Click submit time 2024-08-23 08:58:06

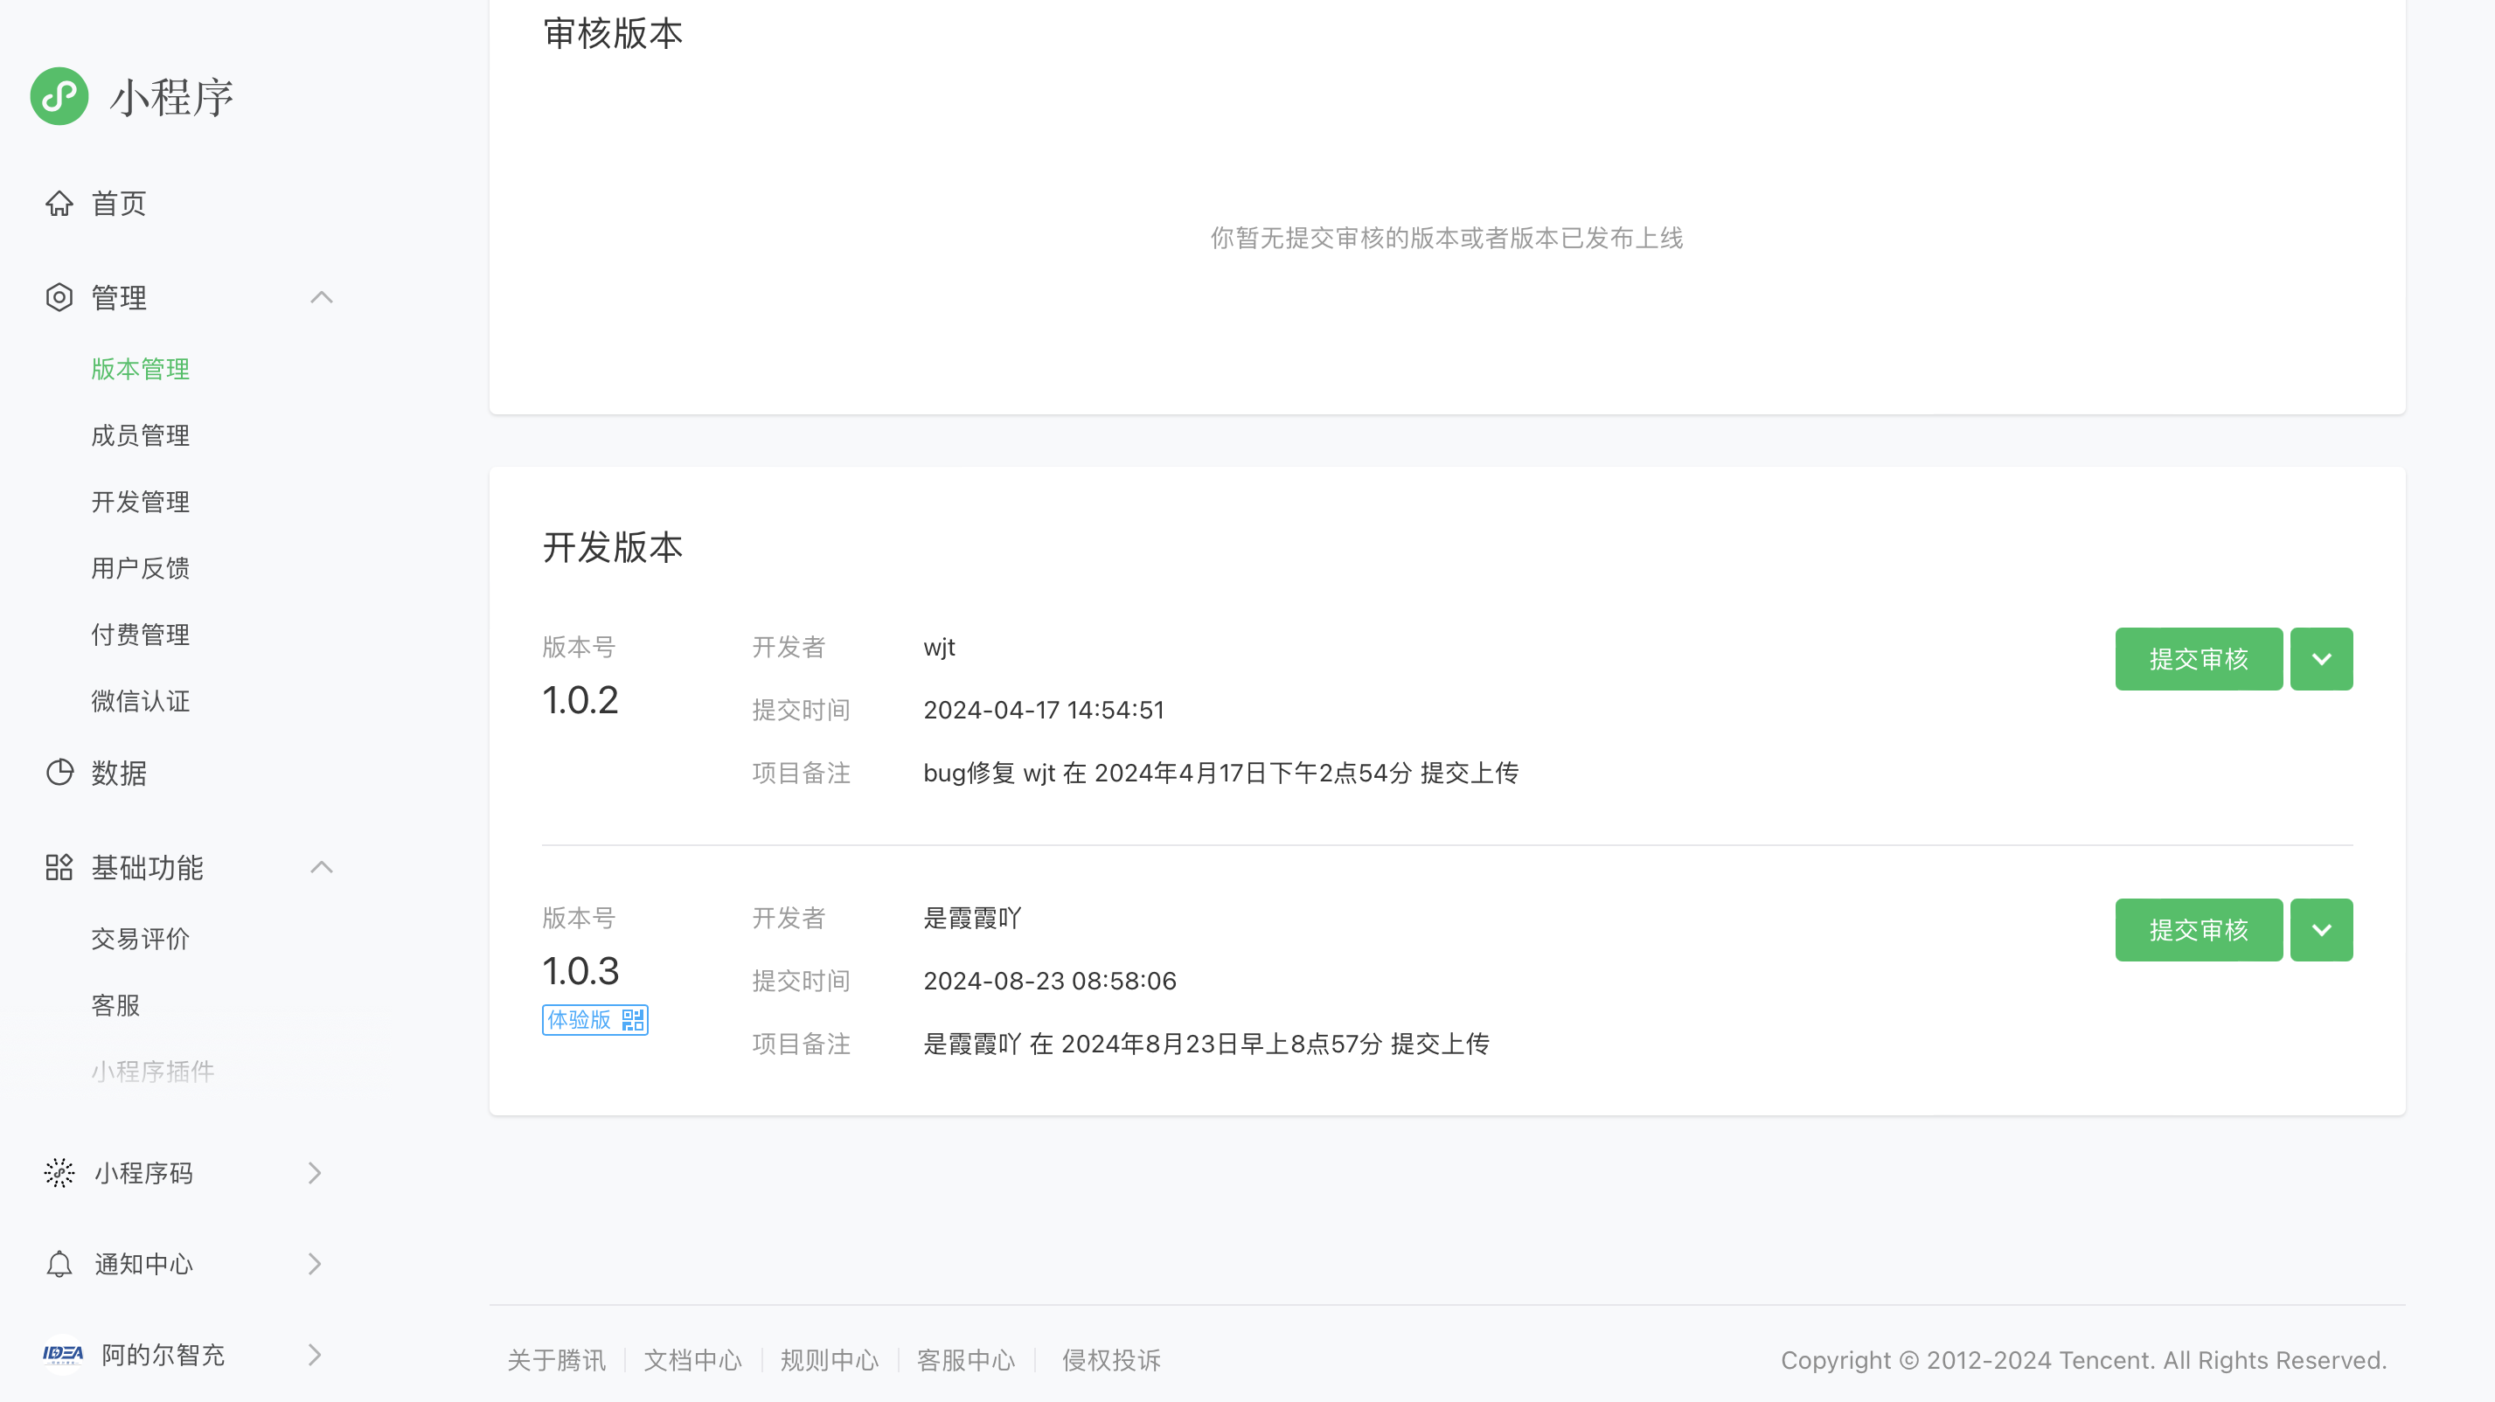pos(1050,981)
